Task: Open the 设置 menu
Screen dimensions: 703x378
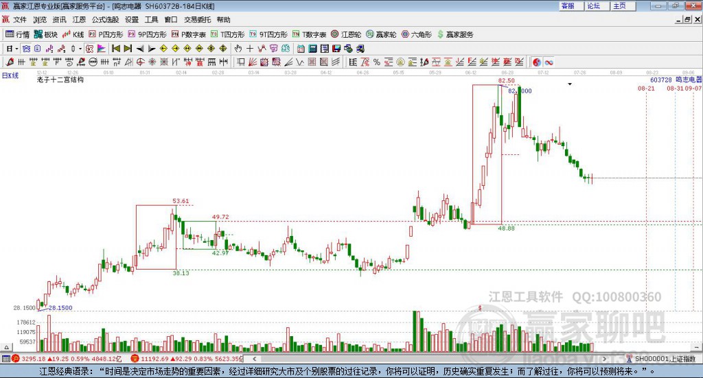Action: click(x=132, y=20)
